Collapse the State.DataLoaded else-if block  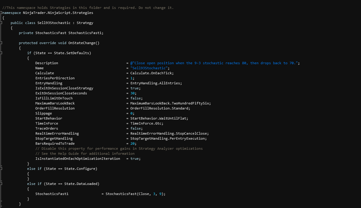pyautogui.click(x=1, y=184)
